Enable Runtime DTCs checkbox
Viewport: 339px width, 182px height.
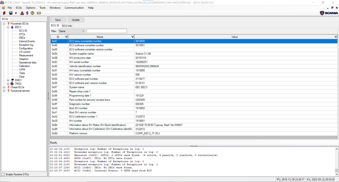pyautogui.click(x=3, y=174)
